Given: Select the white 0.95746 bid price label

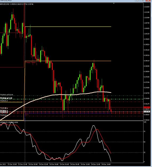Looking at the screenshot, I should click(x=147, y=111).
